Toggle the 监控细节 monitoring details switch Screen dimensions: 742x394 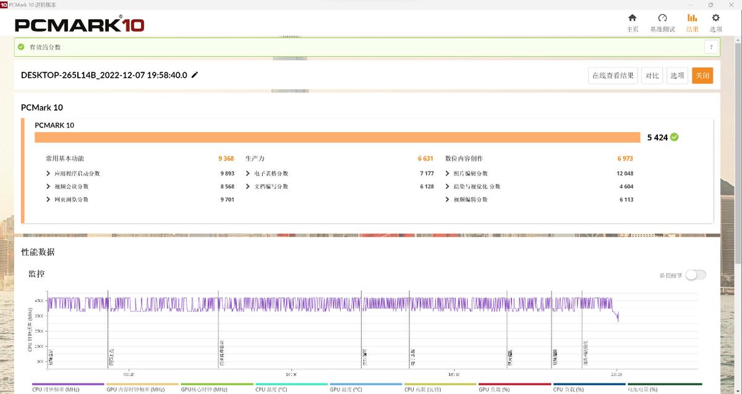coord(695,275)
